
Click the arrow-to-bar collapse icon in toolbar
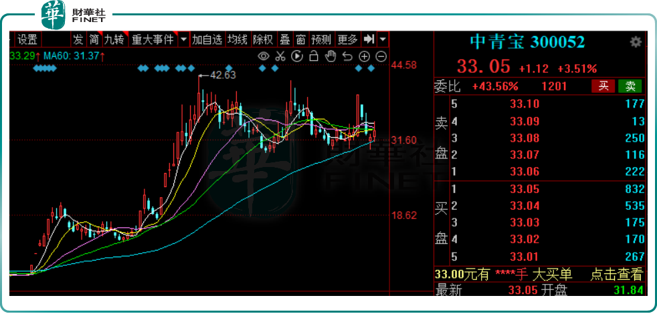[x=369, y=39]
